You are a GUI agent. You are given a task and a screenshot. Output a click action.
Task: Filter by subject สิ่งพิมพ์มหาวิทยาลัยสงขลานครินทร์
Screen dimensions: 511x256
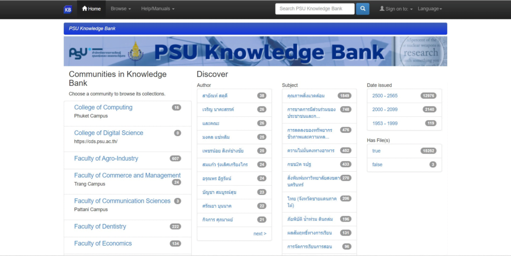pyautogui.click(x=313, y=181)
